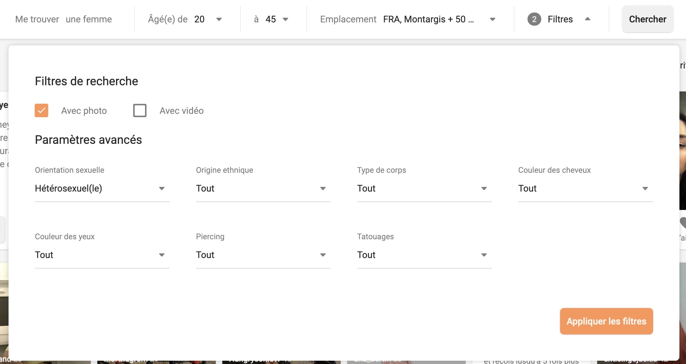Select "une femme" in Me trouver
The image size is (686, 364).
click(89, 19)
